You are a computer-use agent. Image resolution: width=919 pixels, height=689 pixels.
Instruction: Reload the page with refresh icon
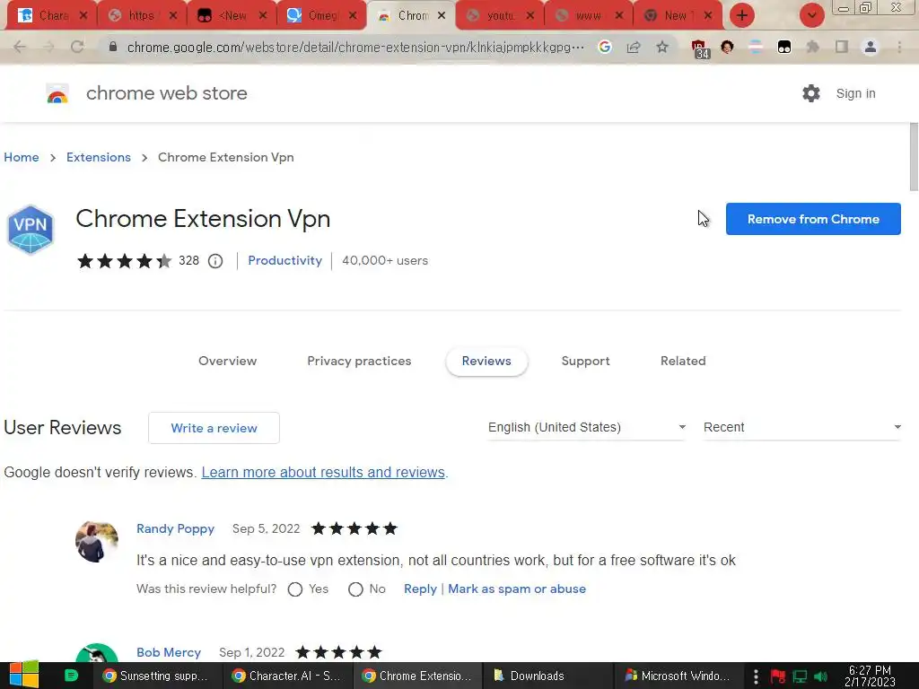(x=77, y=47)
